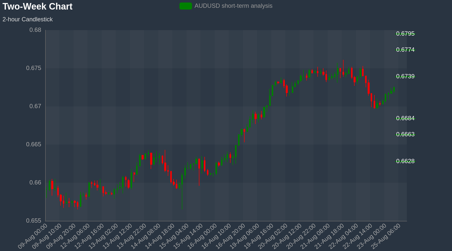
Task: Click the 0.66 y-axis tick label
Action: click(35, 183)
